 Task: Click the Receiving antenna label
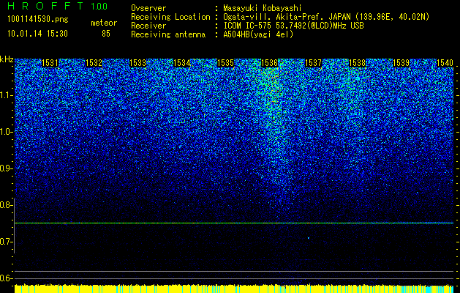coord(168,35)
